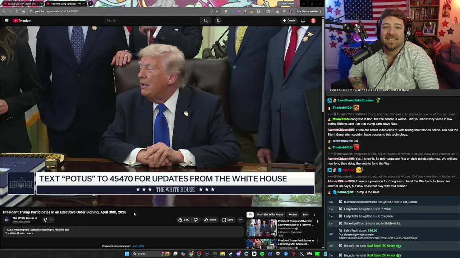The width and height of the screenshot is (460, 258).
Task: Select the Related filter chip
Action: tap(293, 214)
